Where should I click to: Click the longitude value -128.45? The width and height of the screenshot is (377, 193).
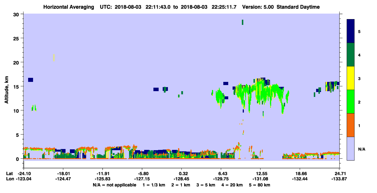[x=182, y=179]
